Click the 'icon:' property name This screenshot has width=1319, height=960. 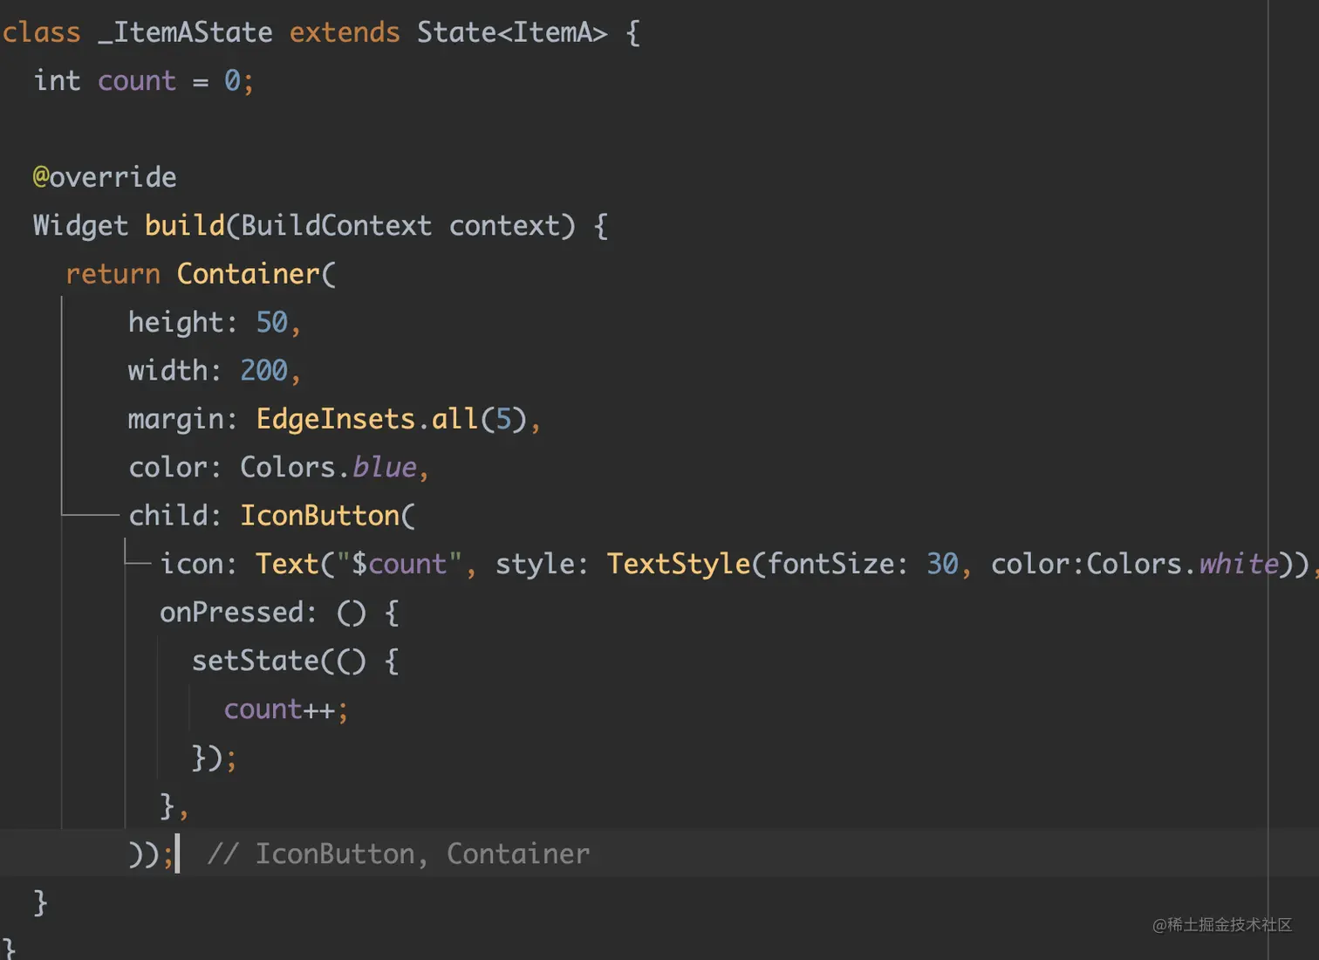pos(199,564)
